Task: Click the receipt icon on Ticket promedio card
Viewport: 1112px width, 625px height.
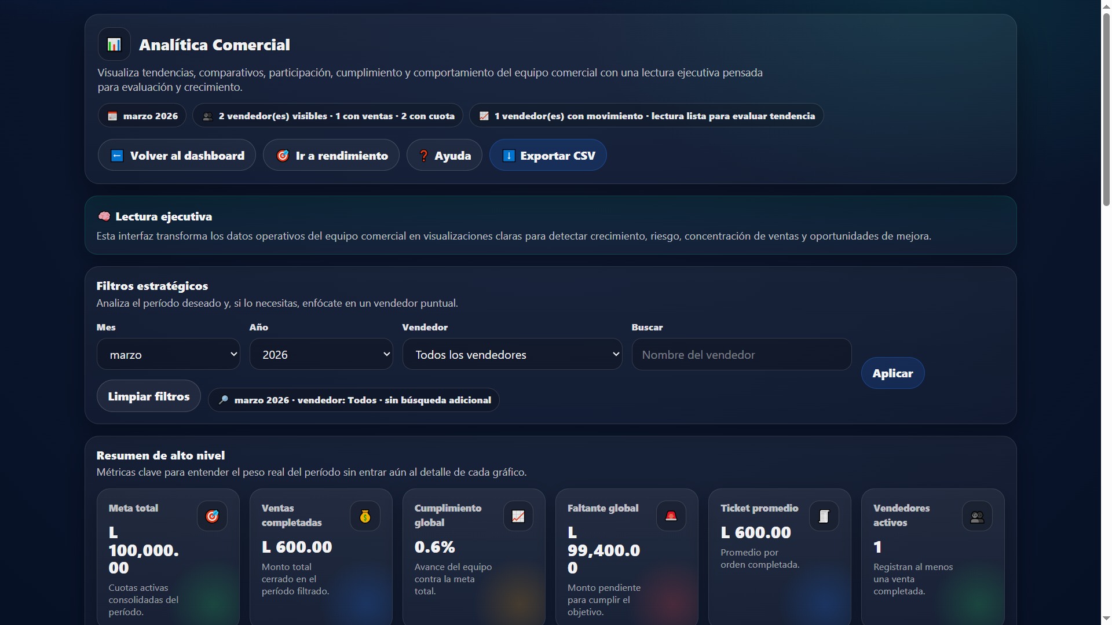Action: point(823,516)
